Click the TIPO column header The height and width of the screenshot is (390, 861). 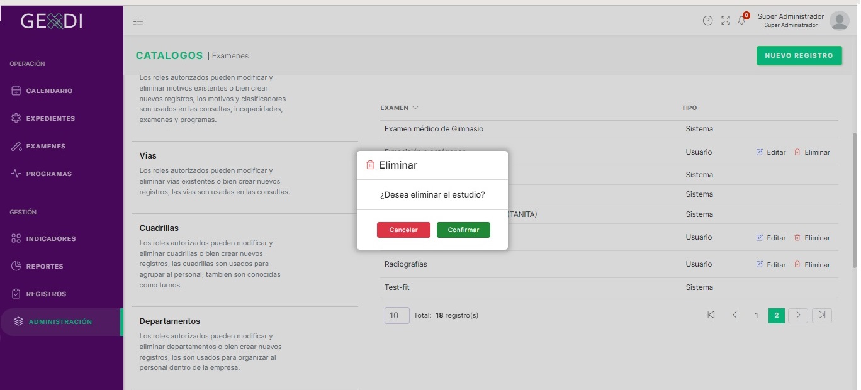pyautogui.click(x=689, y=108)
